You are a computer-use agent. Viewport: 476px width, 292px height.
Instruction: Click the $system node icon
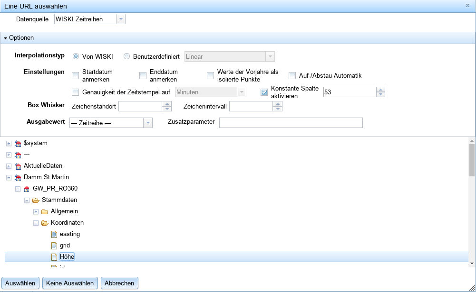18,143
